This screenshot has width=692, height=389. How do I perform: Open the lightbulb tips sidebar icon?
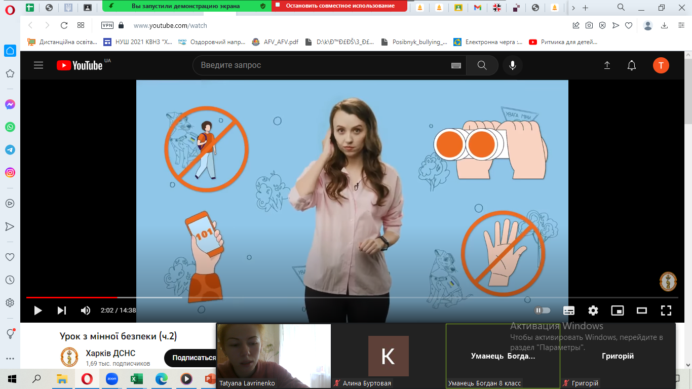pos(10,333)
